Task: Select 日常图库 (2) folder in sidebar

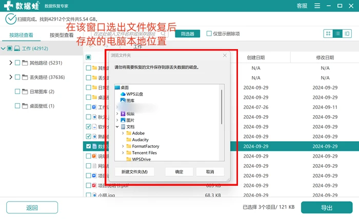Action: click(42, 92)
